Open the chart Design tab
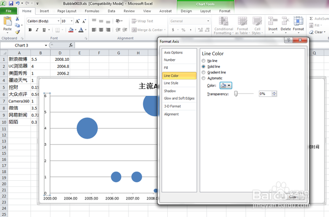This screenshot has width=329, height=217. pyautogui.click(x=186, y=11)
